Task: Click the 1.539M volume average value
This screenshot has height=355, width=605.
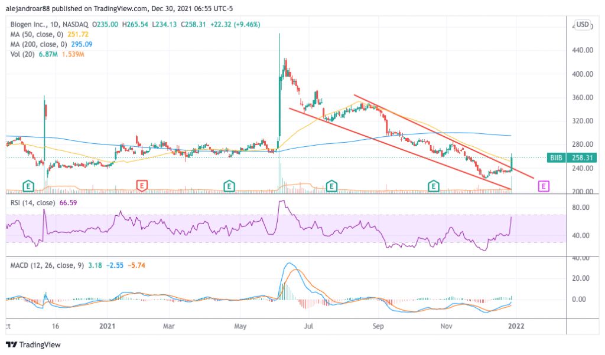Action: [x=73, y=54]
